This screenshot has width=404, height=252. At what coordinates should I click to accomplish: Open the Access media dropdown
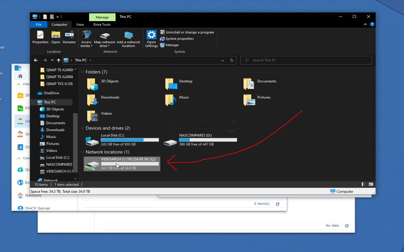point(86,39)
